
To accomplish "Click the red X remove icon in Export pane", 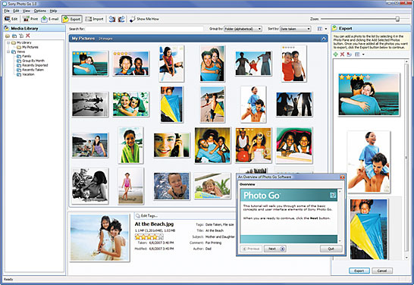I will tap(342, 55).
